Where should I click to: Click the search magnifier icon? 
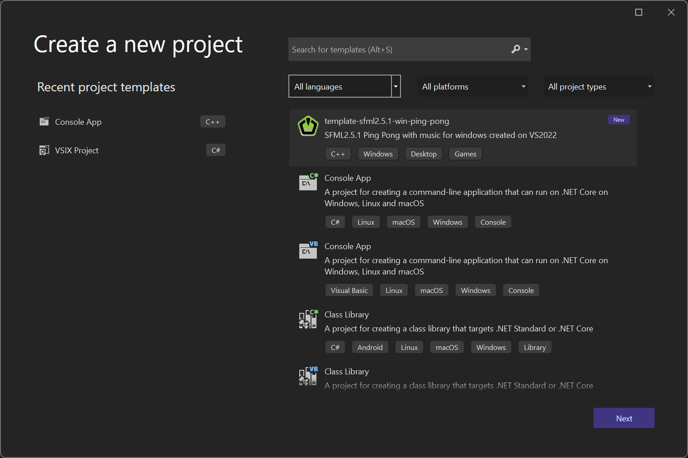point(516,49)
